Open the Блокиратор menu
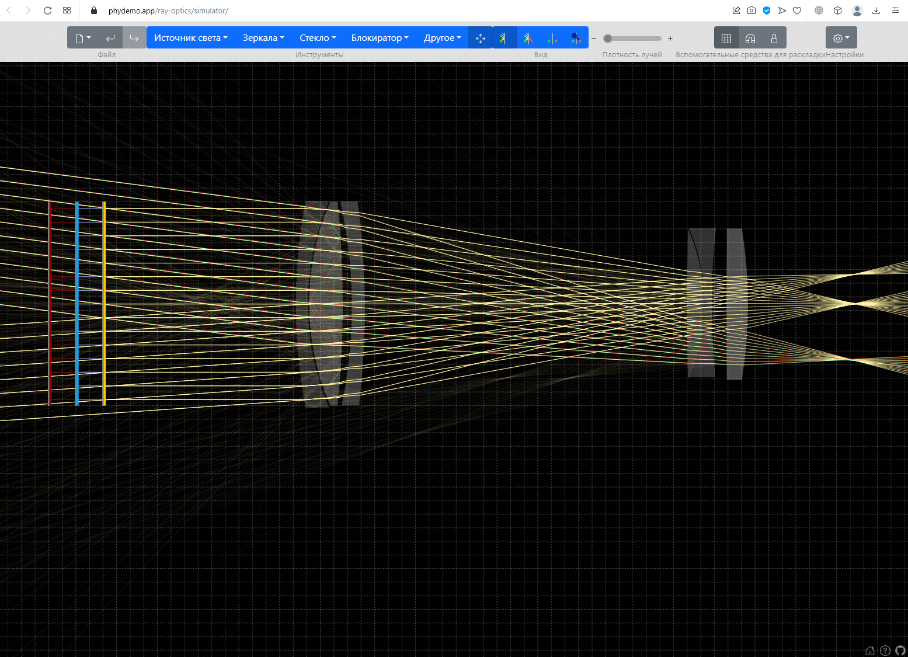 (380, 38)
